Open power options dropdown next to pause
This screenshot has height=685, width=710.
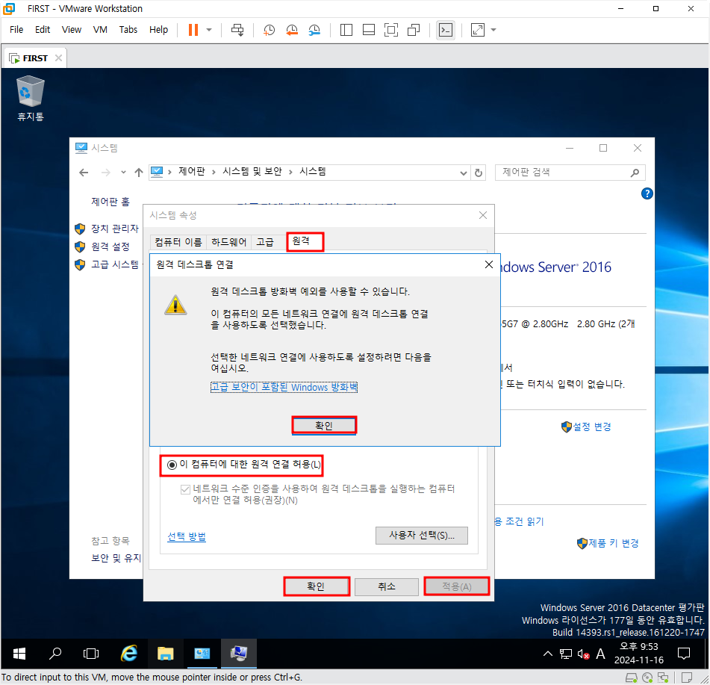pos(209,30)
